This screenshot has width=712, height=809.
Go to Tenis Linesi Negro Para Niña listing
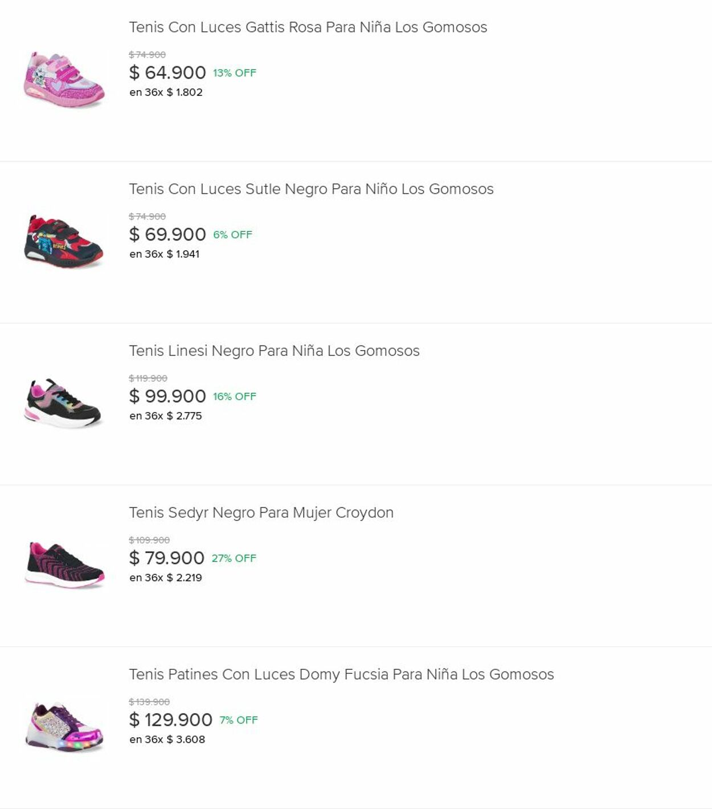pyautogui.click(x=274, y=351)
